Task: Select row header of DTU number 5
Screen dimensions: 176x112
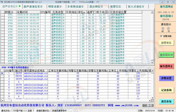Action: click(2, 85)
